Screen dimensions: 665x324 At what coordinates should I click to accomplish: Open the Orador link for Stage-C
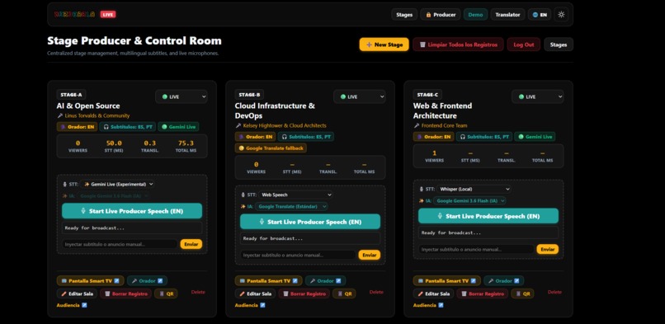coord(503,281)
